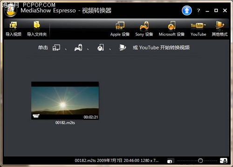Switch to small thumbnail view icon
Screen dimensions: 233x167
[x=170, y=161]
